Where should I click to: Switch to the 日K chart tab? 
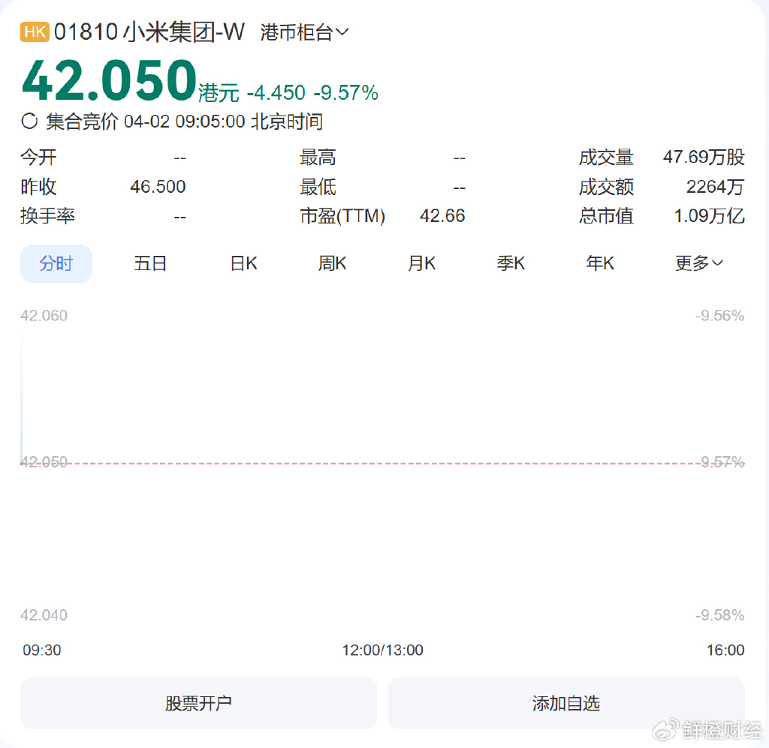tap(243, 263)
